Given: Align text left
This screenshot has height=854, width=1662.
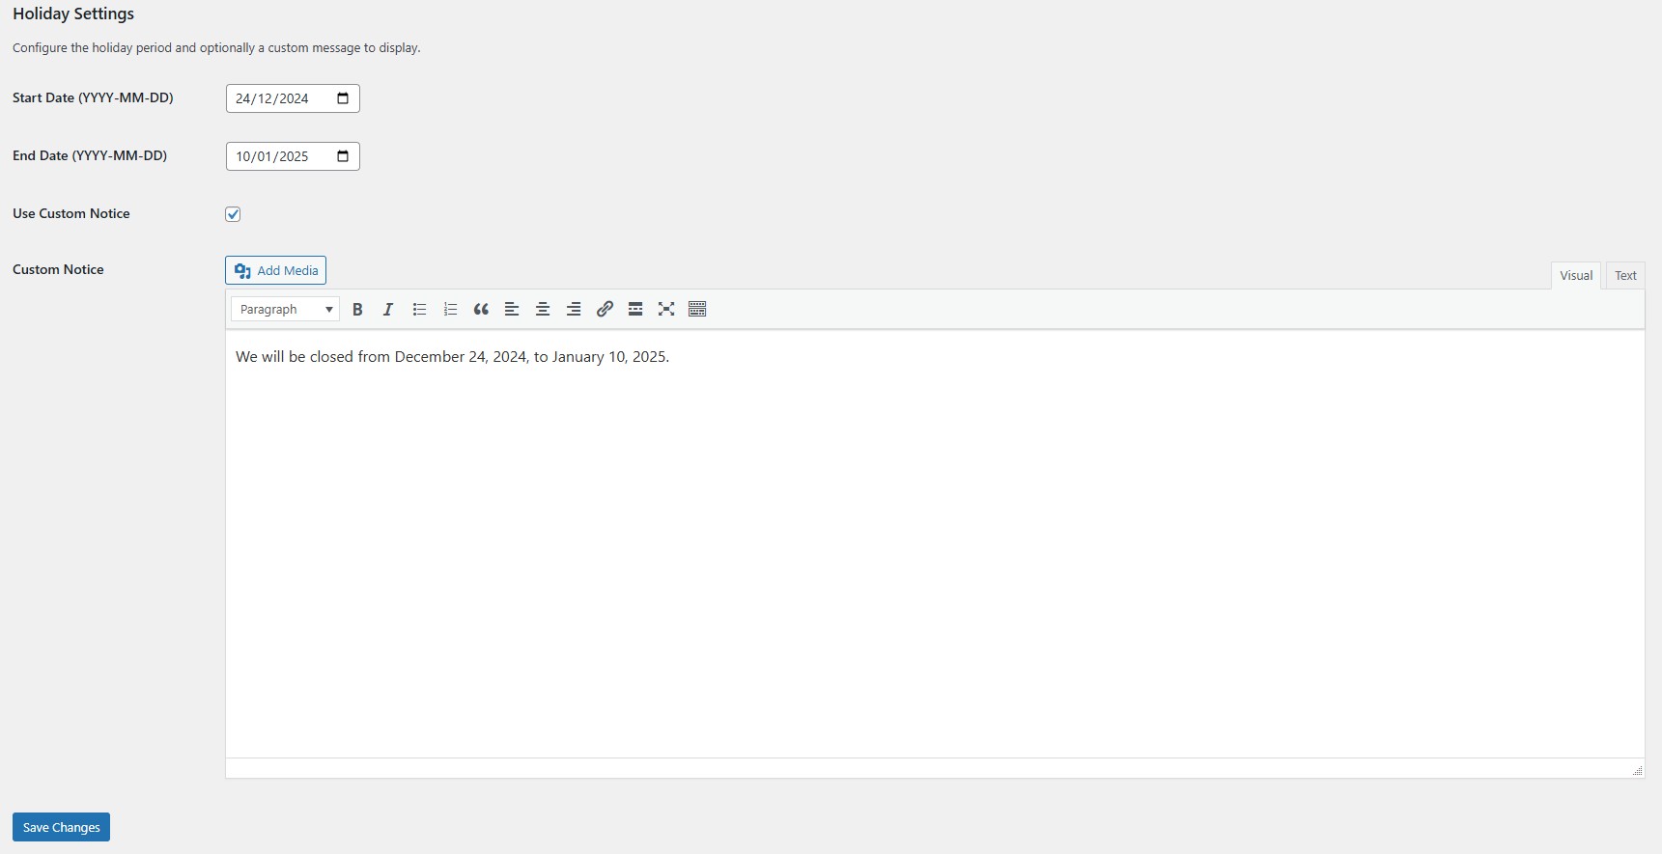Looking at the screenshot, I should pos(512,309).
